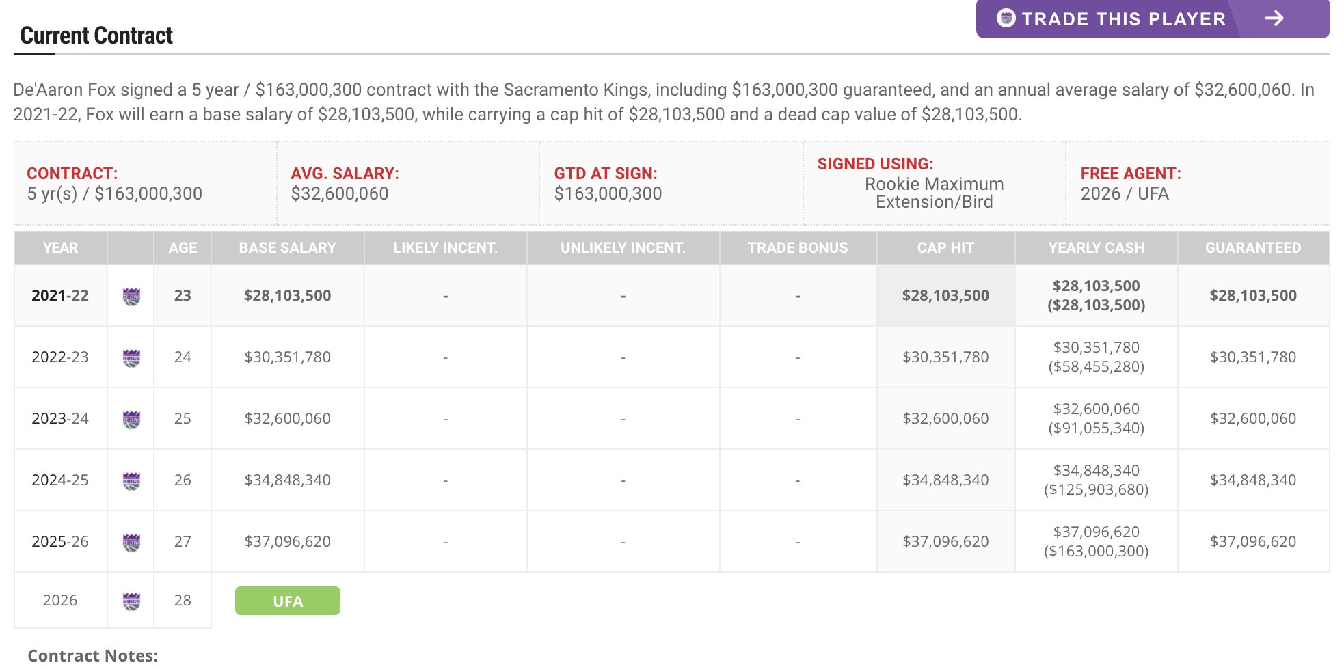Click the Trade Bonus column header

point(797,248)
